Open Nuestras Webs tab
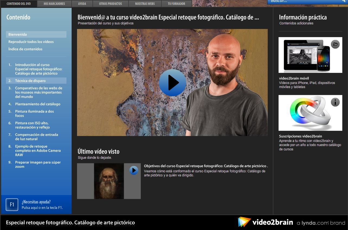The width and height of the screenshot is (348, 230). pyautogui.click(x=145, y=4)
